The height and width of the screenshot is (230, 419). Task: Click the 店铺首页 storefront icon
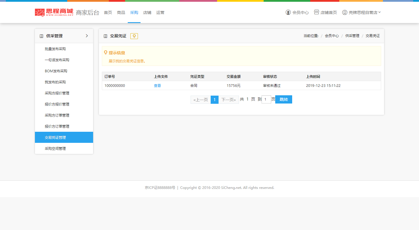click(x=317, y=12)
